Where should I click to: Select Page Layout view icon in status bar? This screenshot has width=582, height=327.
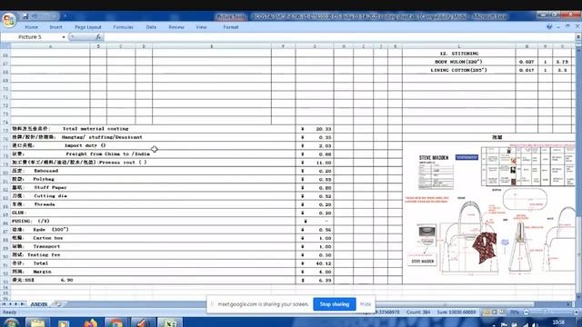[x=494, y=312]
